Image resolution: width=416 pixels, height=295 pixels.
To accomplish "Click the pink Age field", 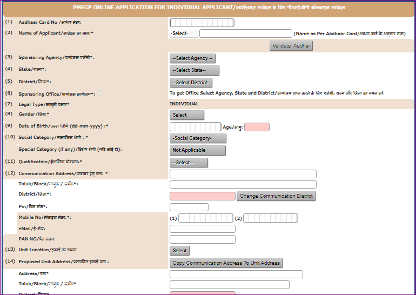I will tap(257, 127).
